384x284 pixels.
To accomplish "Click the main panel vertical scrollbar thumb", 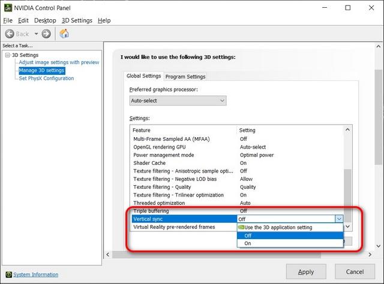I will tap(379, 117).
